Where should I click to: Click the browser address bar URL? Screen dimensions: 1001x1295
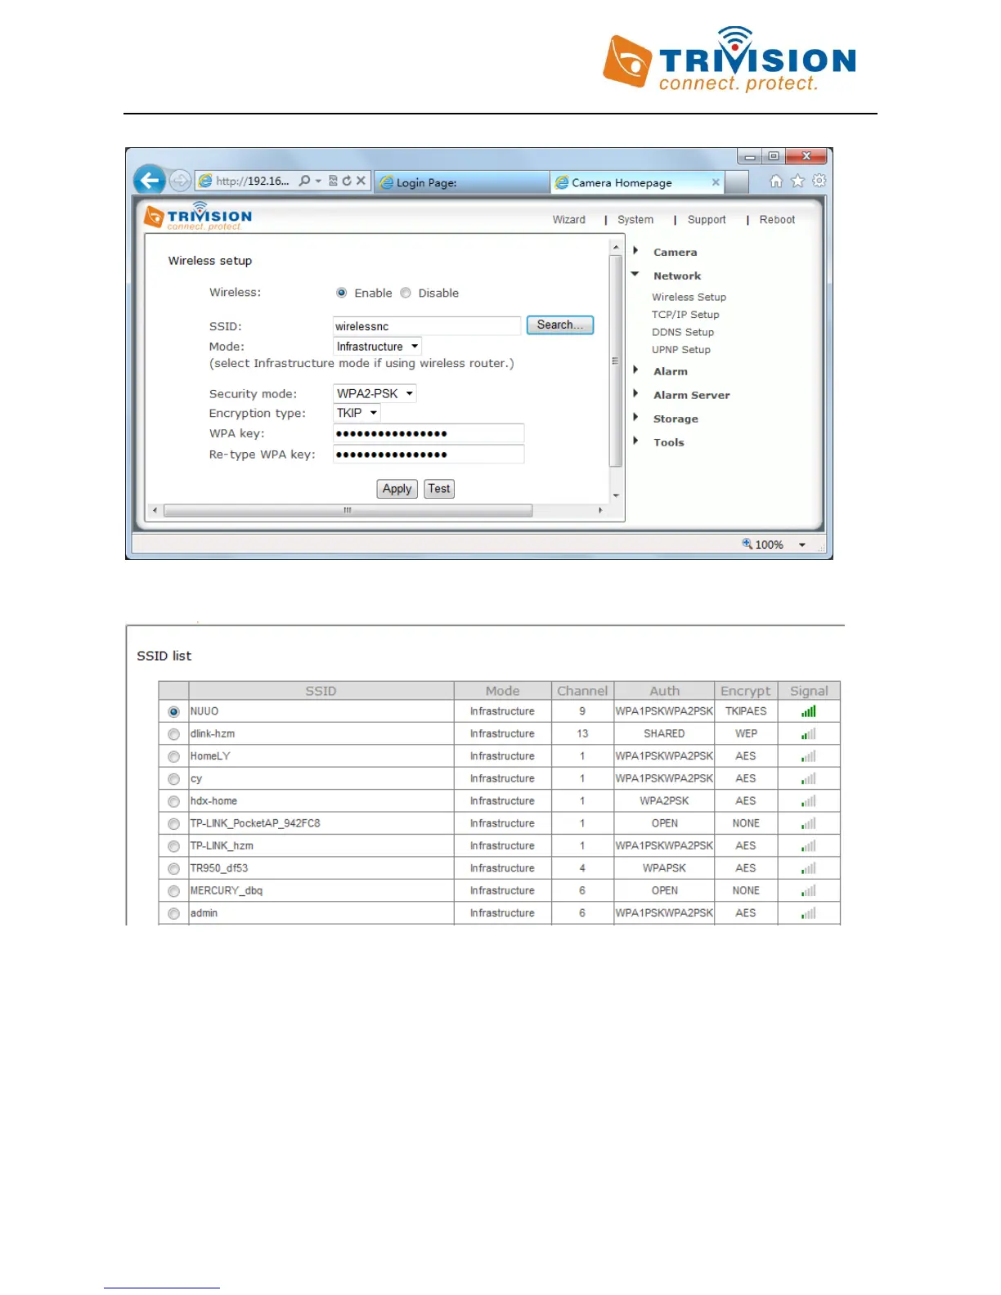253,181
